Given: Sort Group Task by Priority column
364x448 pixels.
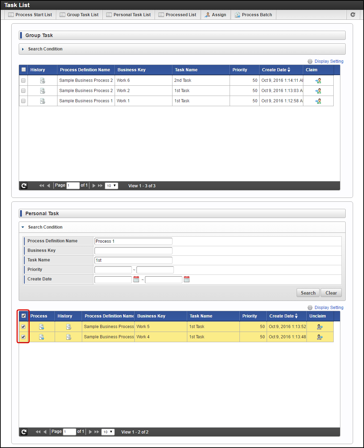Looking at the screenshot, I should [244, 70].
